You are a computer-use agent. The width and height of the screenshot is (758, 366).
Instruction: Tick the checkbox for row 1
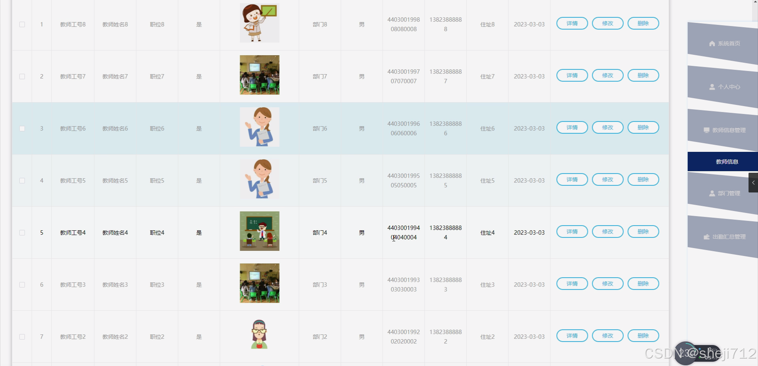22,24
